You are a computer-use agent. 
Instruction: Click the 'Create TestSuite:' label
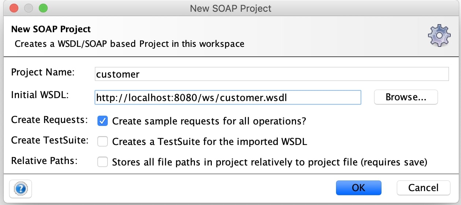(50, 140)
